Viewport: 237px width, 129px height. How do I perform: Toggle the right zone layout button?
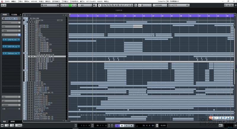[x=231, y=5]
